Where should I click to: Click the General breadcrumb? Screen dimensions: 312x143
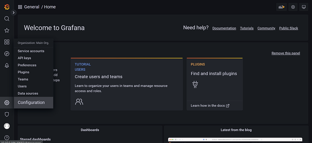[32, 7]
